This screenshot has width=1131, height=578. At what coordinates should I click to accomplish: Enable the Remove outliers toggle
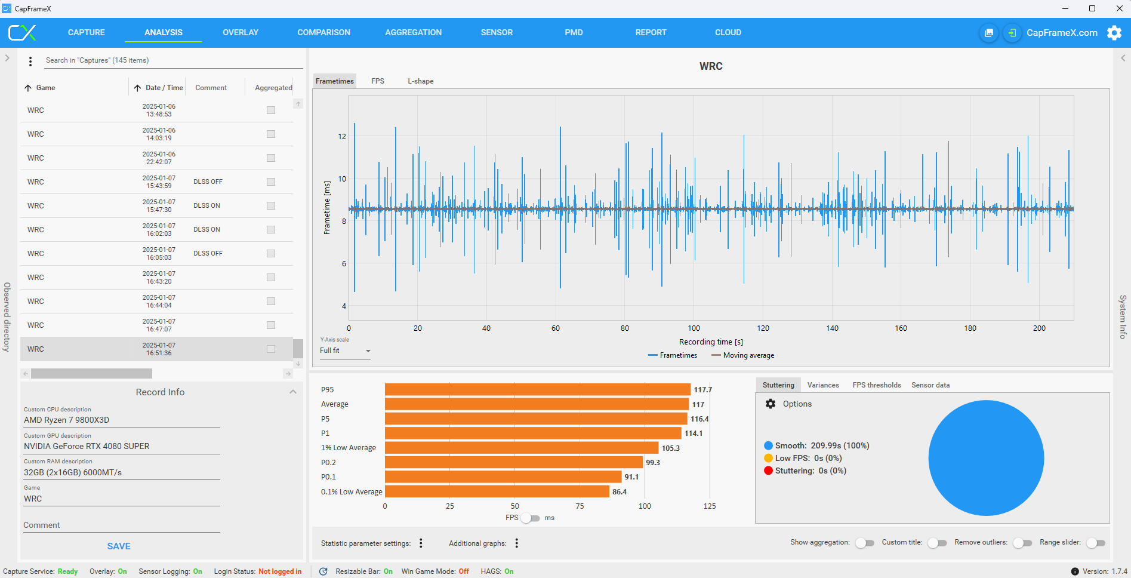pyautogui.click(x=1022, y=543)
